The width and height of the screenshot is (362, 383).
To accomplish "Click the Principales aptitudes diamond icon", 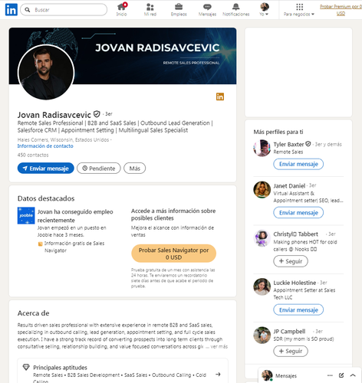I will tap(26, 367).
